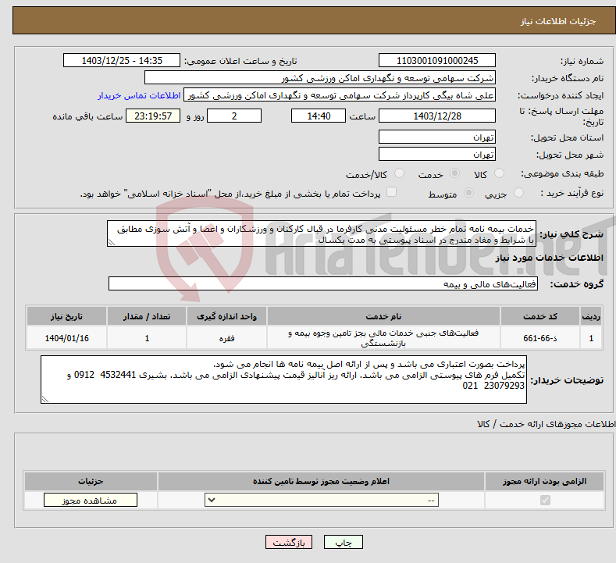This screenshot has width=616, height=563.
Task: Click the شماره نیاز field 1103001091000245
Action: [x=437, y=60]
